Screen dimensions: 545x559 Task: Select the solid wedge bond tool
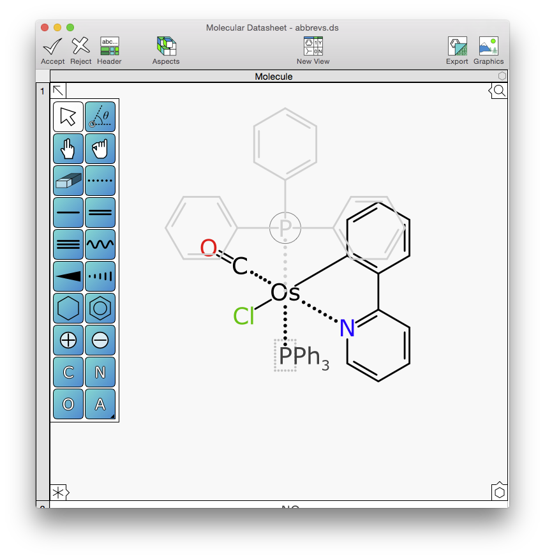pos(68,276)
